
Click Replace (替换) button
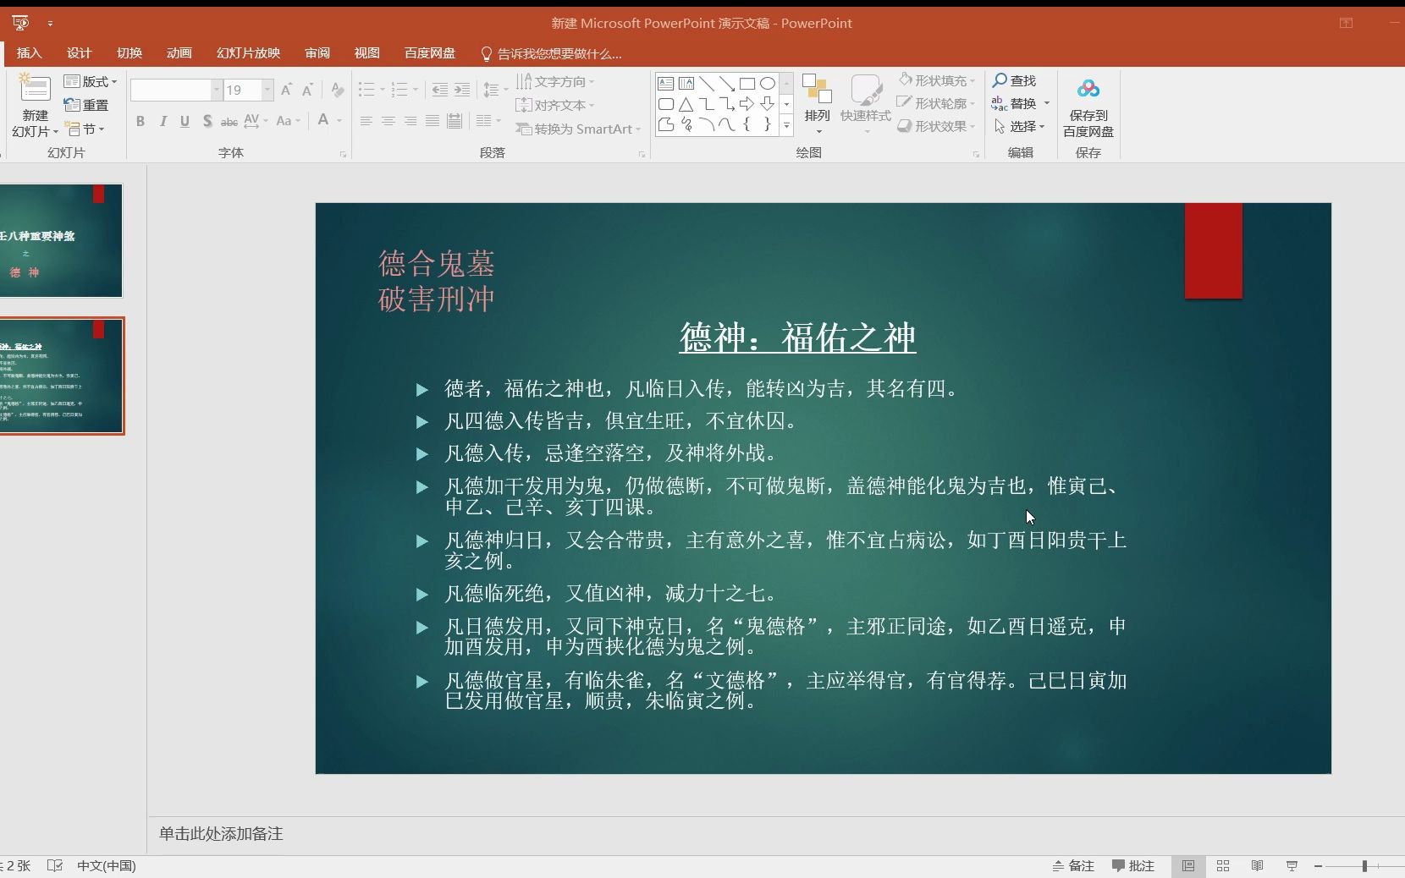pos(1021,103)
